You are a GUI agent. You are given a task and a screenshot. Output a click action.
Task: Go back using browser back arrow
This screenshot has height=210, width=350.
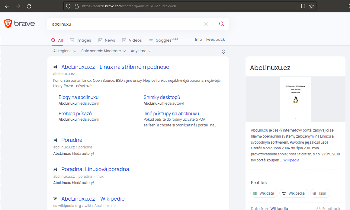(7, 6)
